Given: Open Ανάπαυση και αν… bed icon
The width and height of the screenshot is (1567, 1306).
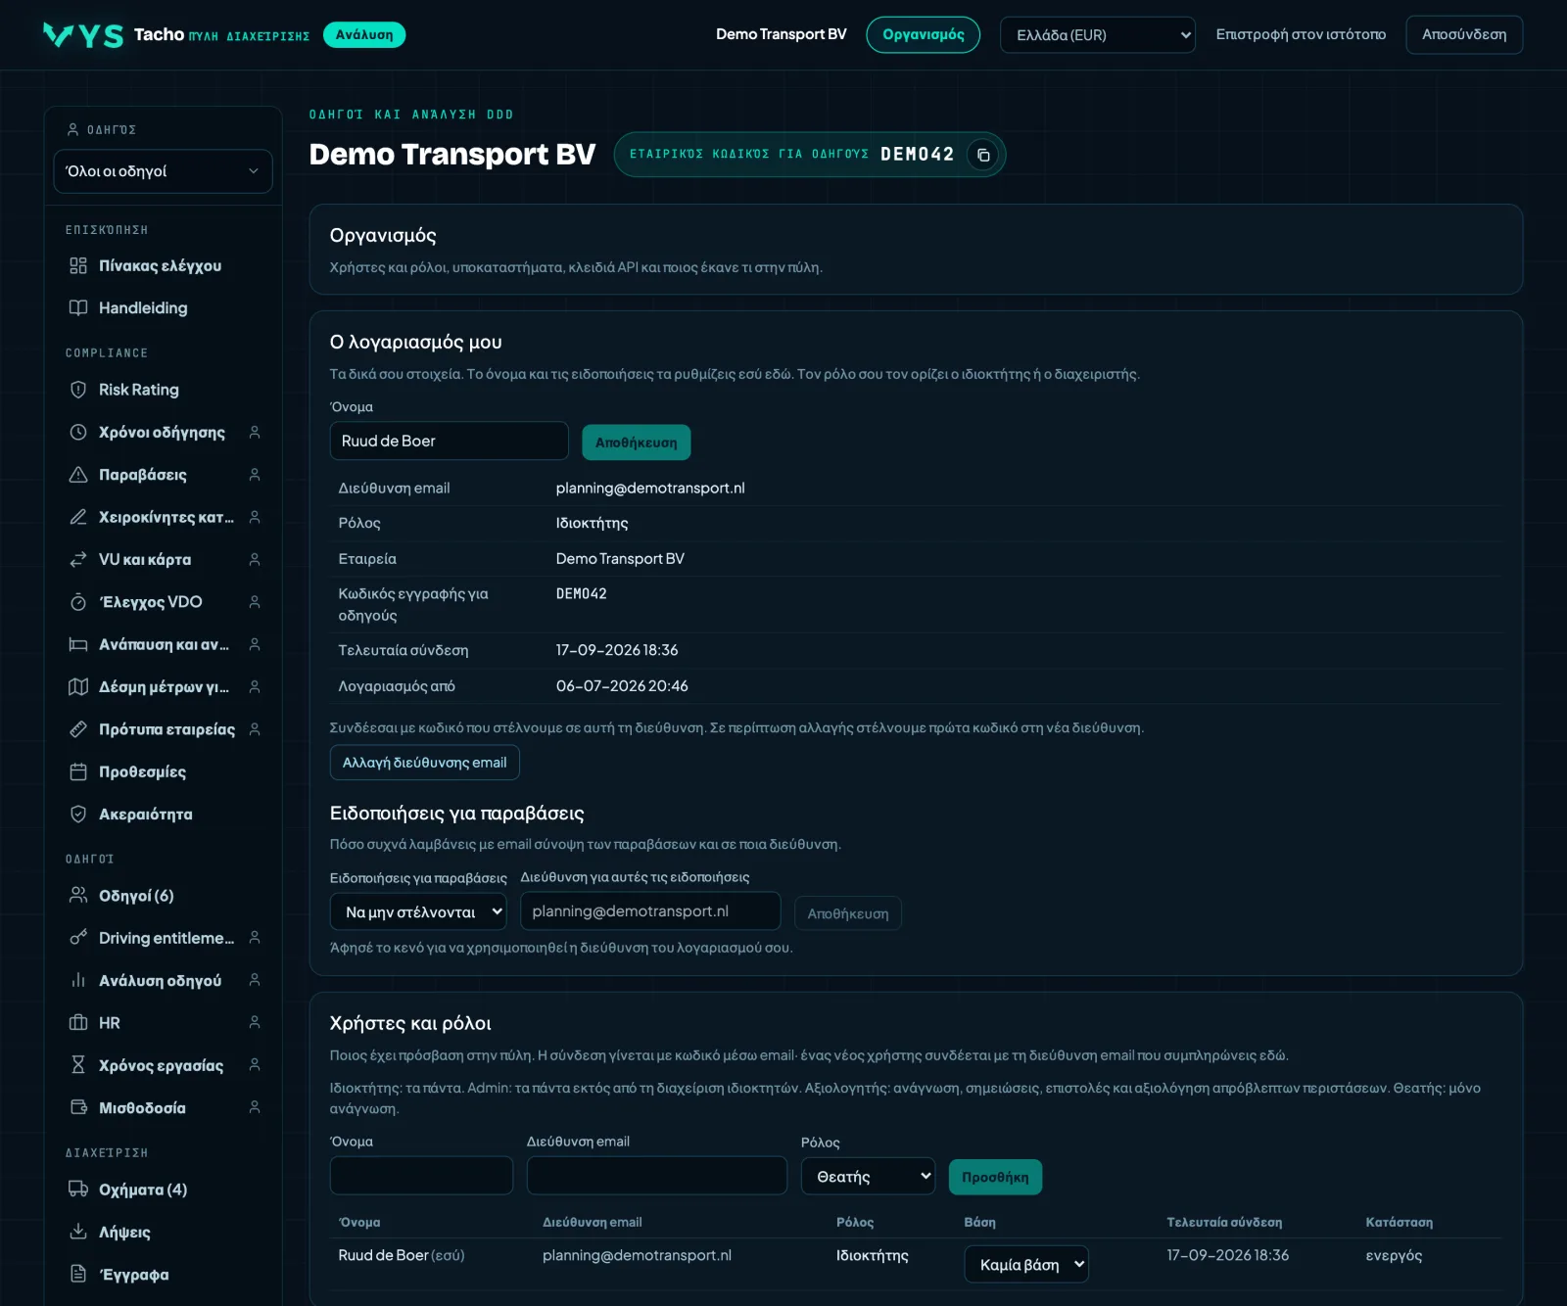Looking at the screenshot, I should click(78, 644).
